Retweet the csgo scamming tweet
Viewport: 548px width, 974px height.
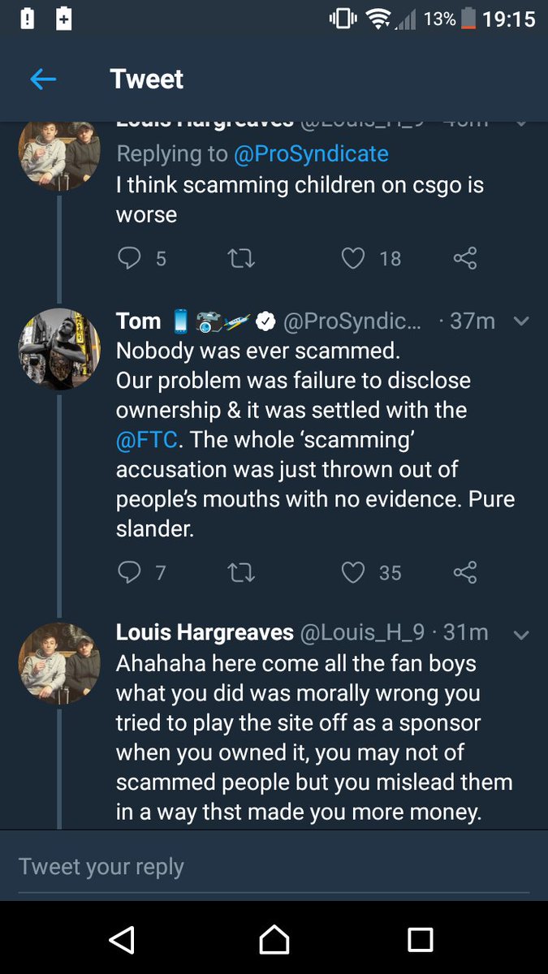click(x=239, y=258)
